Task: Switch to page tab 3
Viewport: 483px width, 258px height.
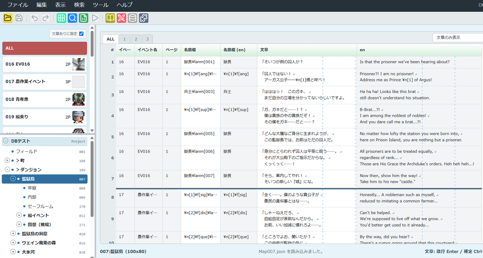Action: click(147, 39)
